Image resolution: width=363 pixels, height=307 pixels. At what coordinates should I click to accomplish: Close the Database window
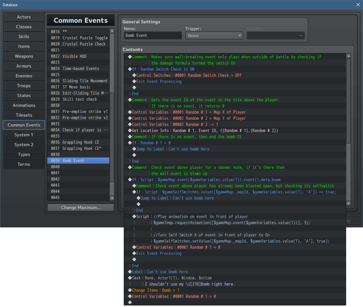click(358, 5)
